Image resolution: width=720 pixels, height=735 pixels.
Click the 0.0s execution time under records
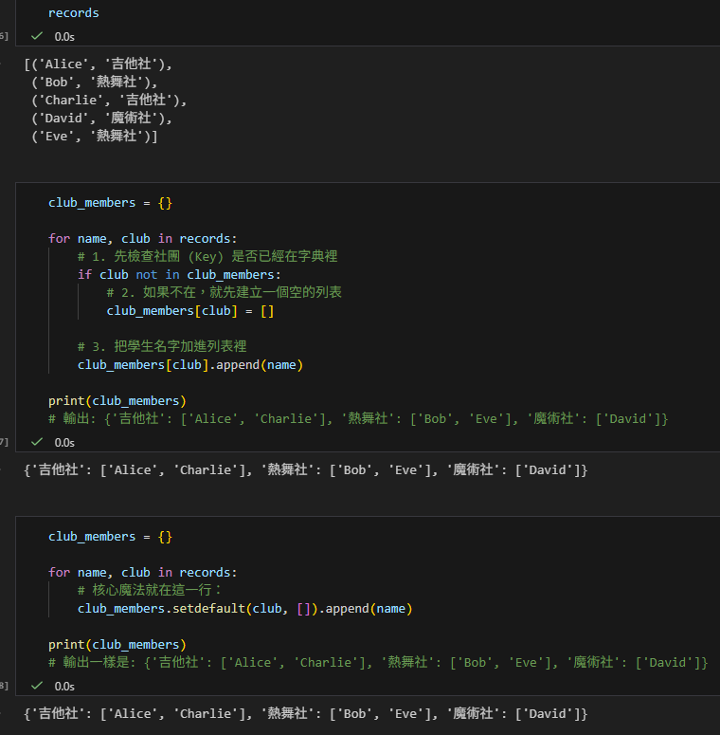[64, 36]
